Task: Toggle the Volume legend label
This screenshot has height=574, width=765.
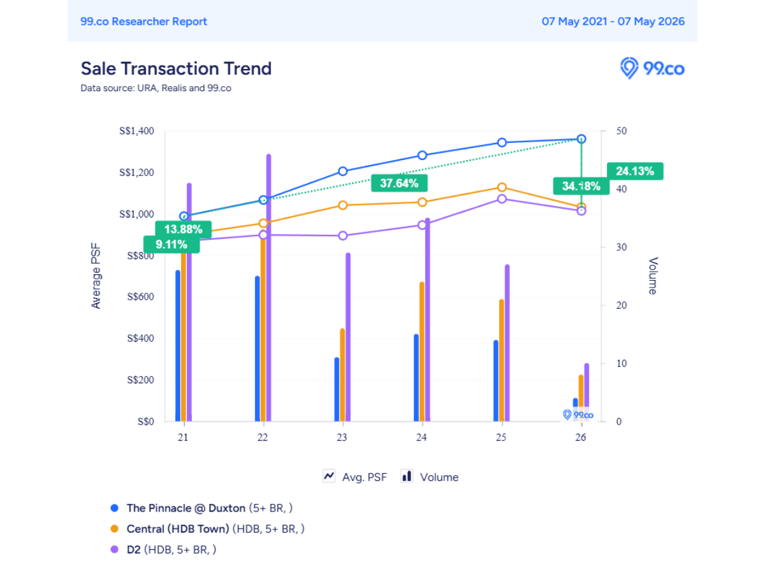Action: [x=439, y=477]
